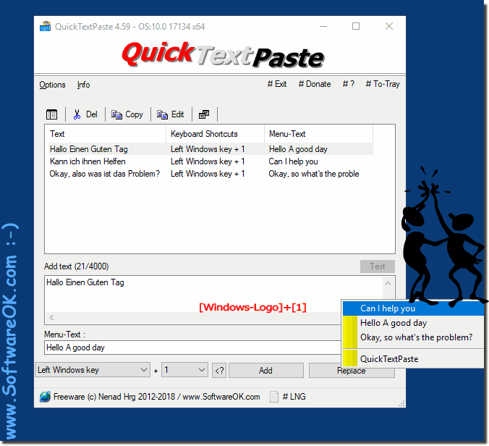This screenshot has width=489, height=446.
Task: Open the Freeware www.SoftwareOK.com link
Action: click(x=156, y=397)
